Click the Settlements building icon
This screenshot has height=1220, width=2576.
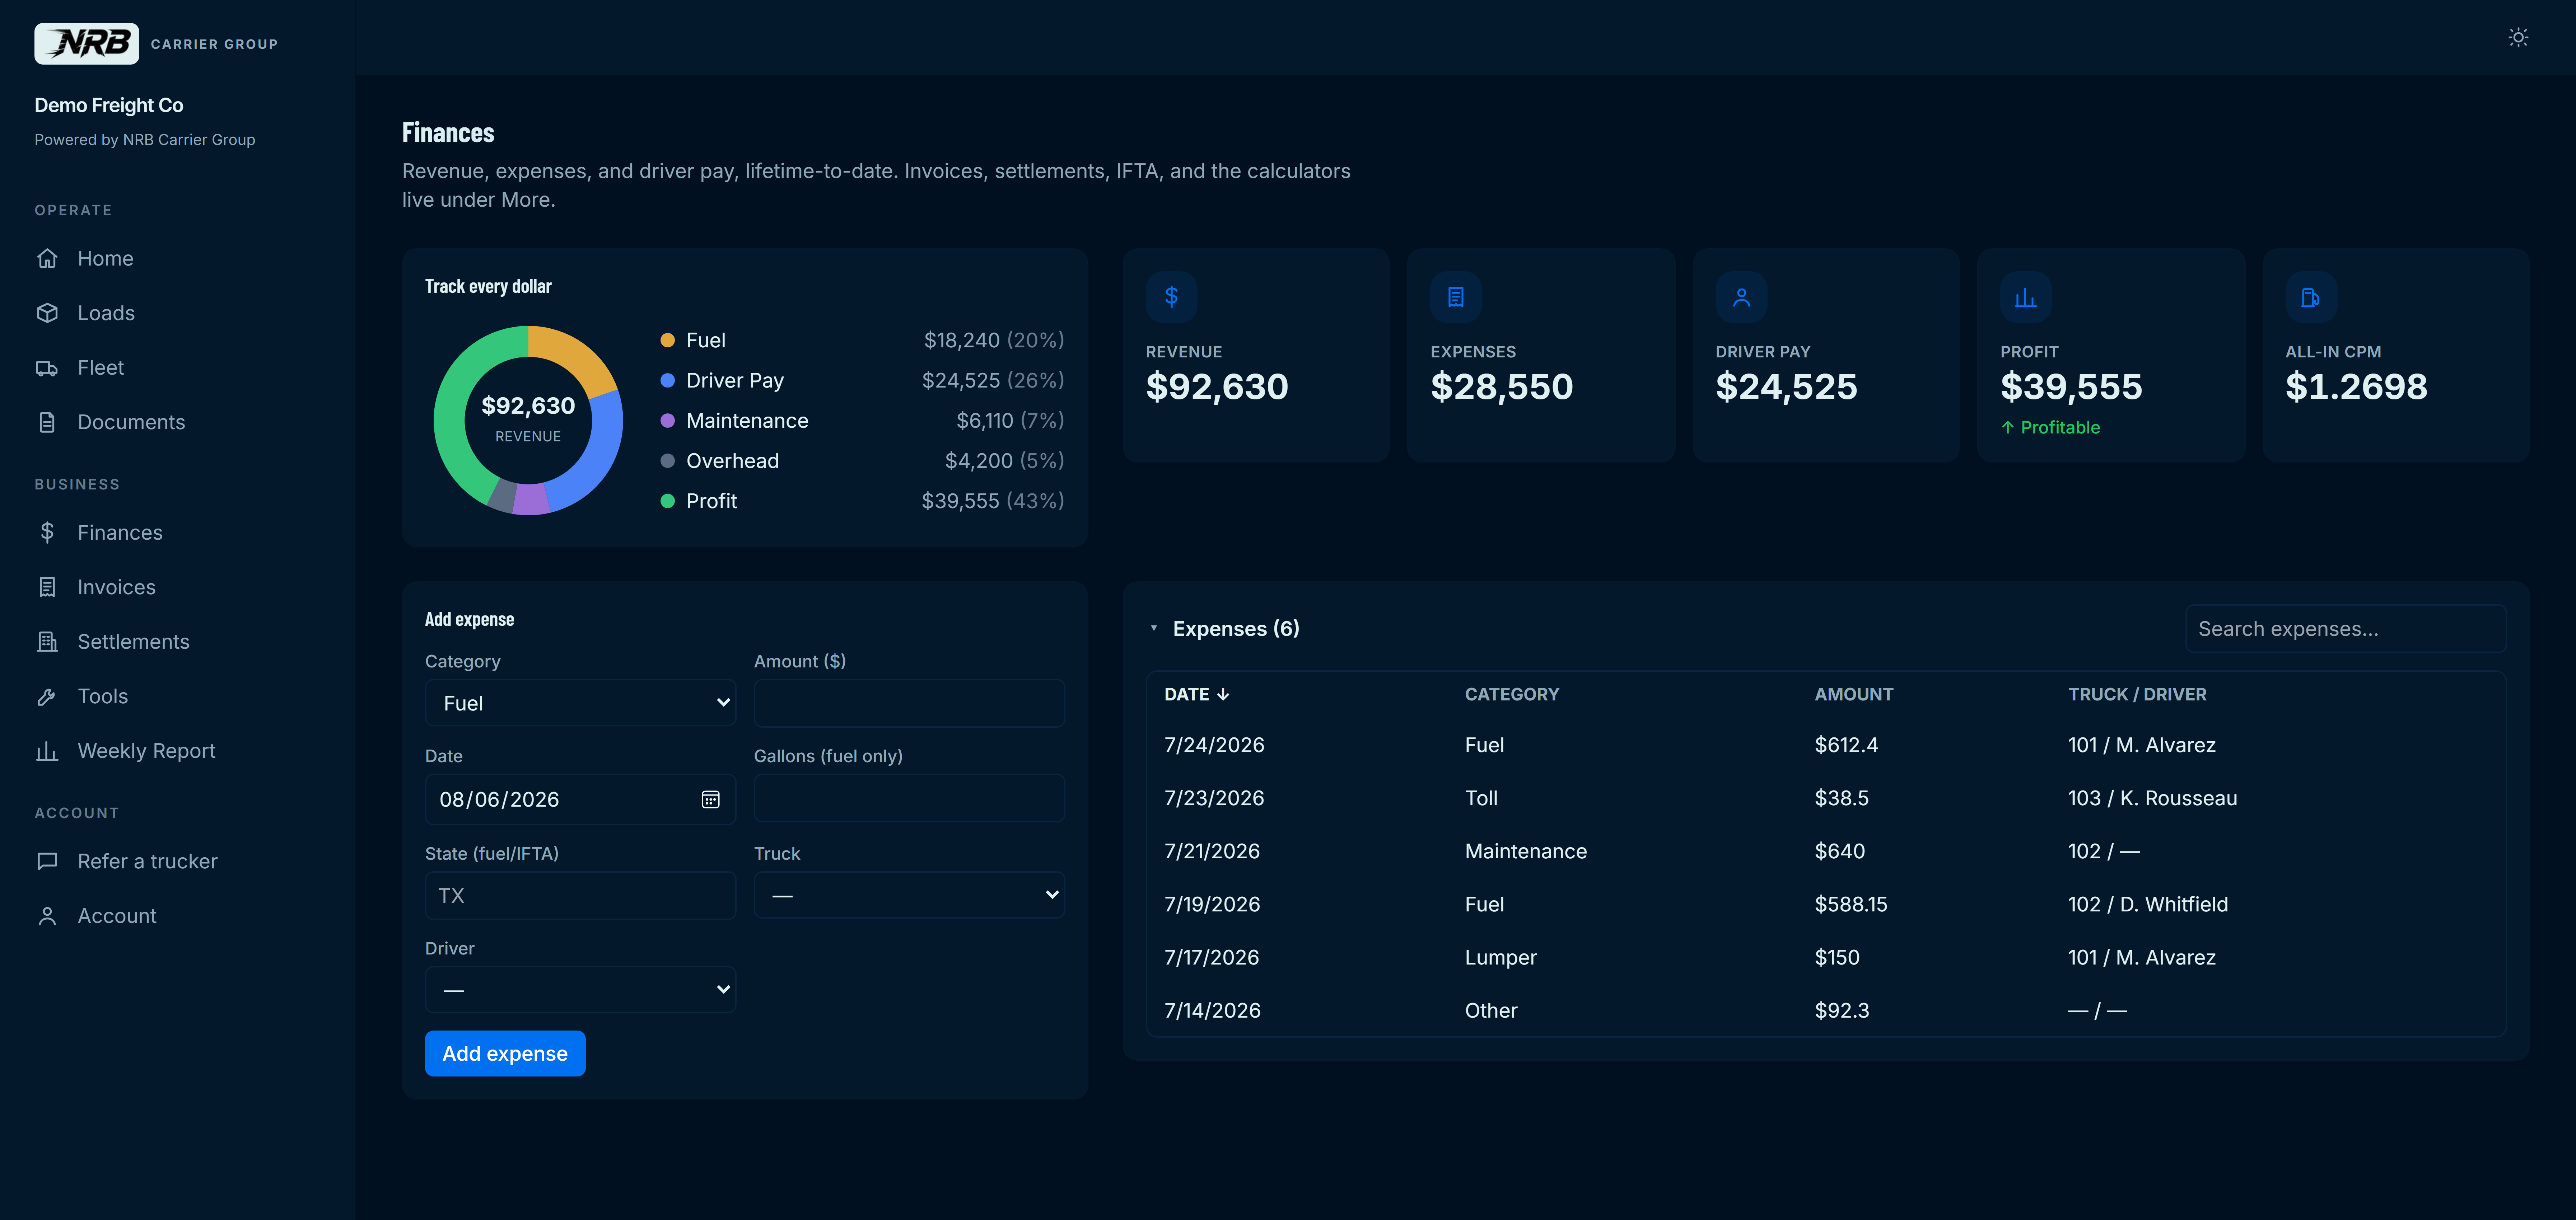coord(47,642)
